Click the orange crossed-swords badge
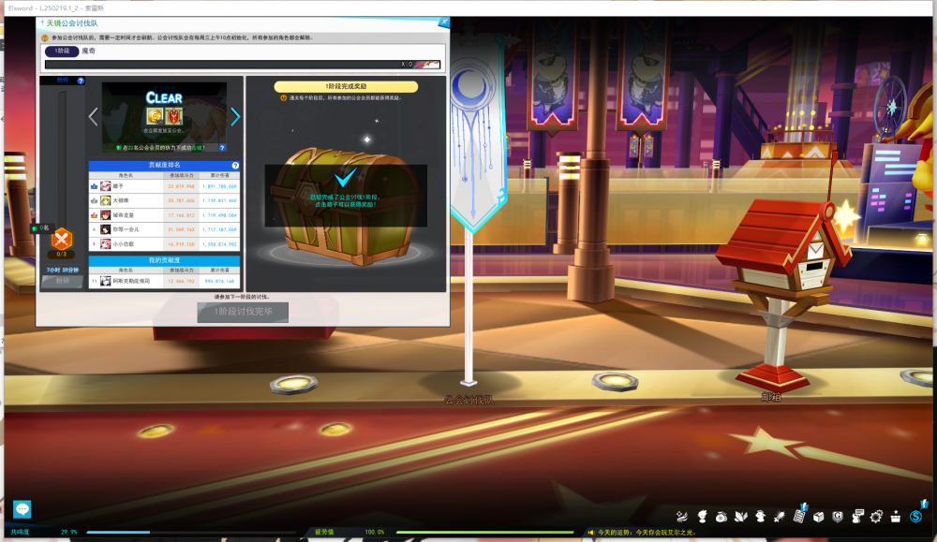Viewport: 937px width, 542px height. click(62, 240)
